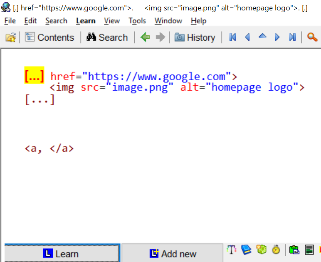Open the Tools menu

point(137,21)
